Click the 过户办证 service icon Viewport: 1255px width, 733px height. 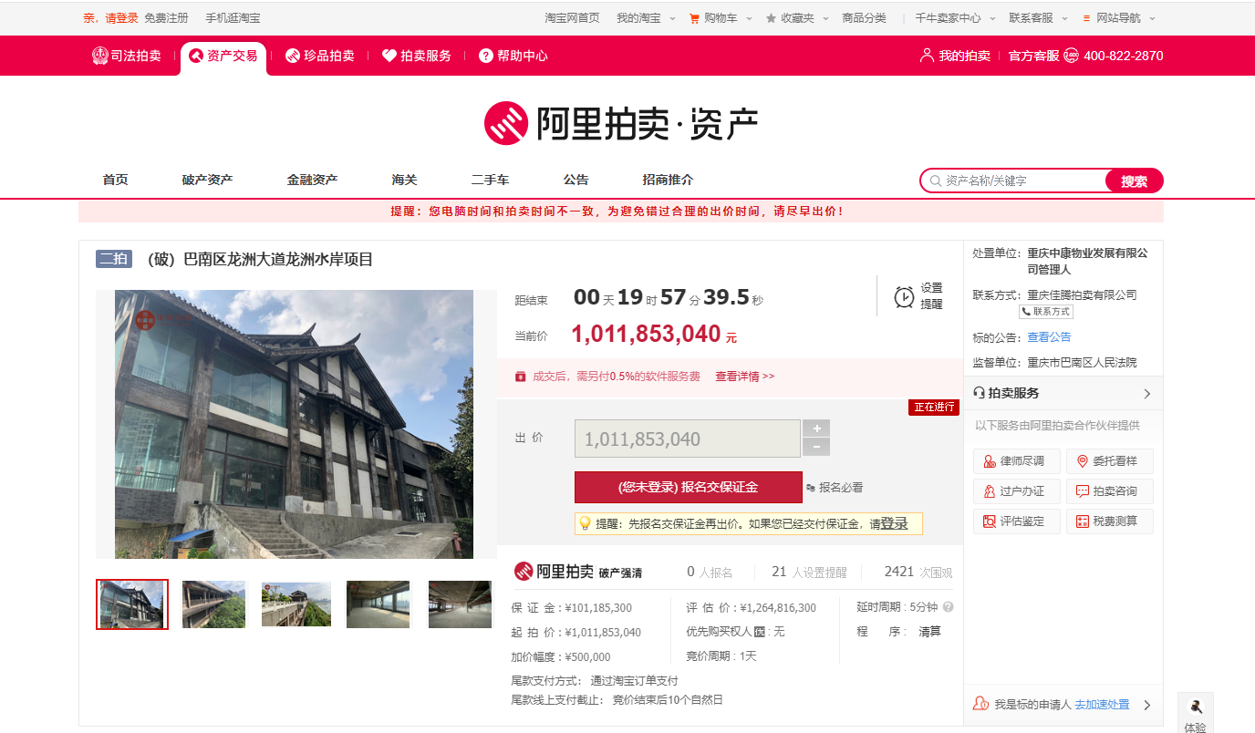coord(990,491)
